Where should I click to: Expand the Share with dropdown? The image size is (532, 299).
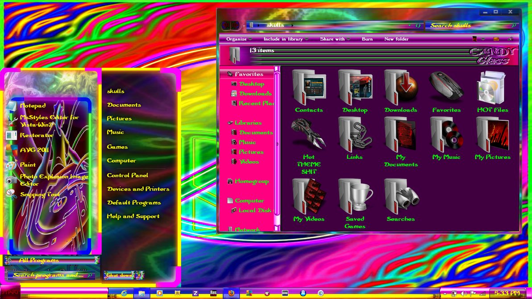pos(335,39)
